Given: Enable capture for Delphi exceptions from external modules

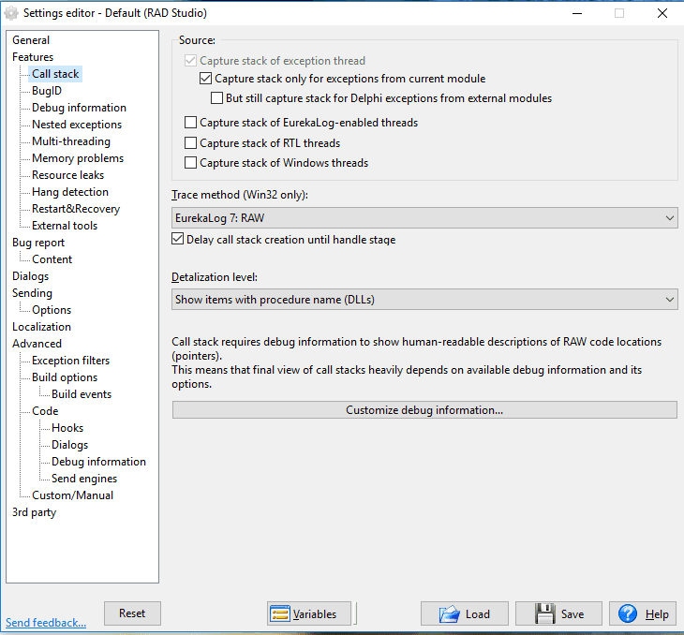Looking at the screenshot, I should click(x=216, y=98).
